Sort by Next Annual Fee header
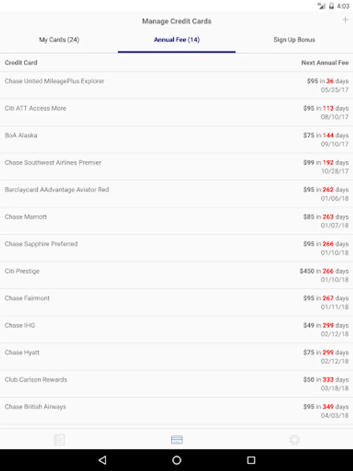 click(x=324, y=63)
